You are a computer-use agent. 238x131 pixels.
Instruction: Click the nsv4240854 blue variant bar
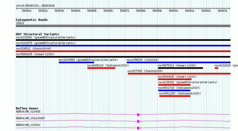76,62
